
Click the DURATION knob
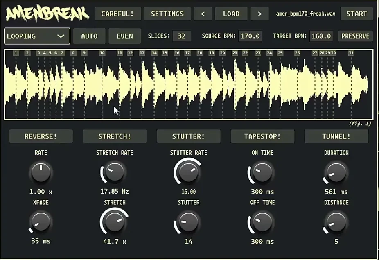pos(336,172)
